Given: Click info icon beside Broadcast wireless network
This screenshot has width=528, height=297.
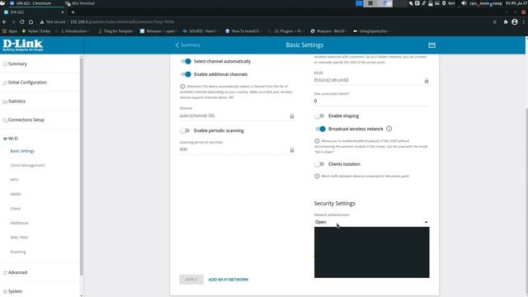Looking at the screenshot, I should point(389,129).
